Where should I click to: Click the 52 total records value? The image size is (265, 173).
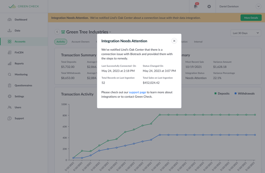[x=103, y=82]
